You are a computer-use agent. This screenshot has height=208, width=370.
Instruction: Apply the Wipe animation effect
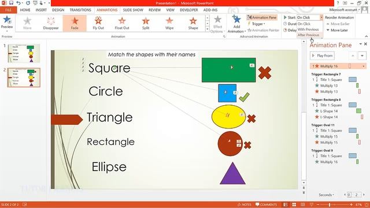tap(169, 23)
